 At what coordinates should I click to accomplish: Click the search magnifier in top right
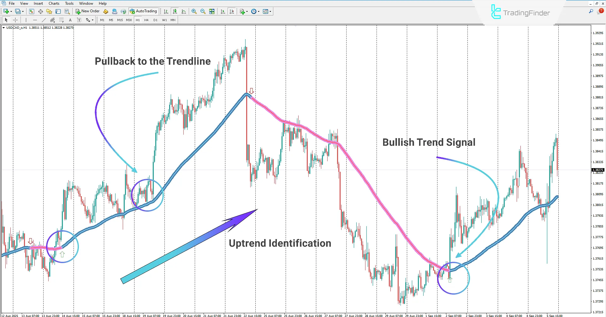pyautogui.click(x=591, y=11)
